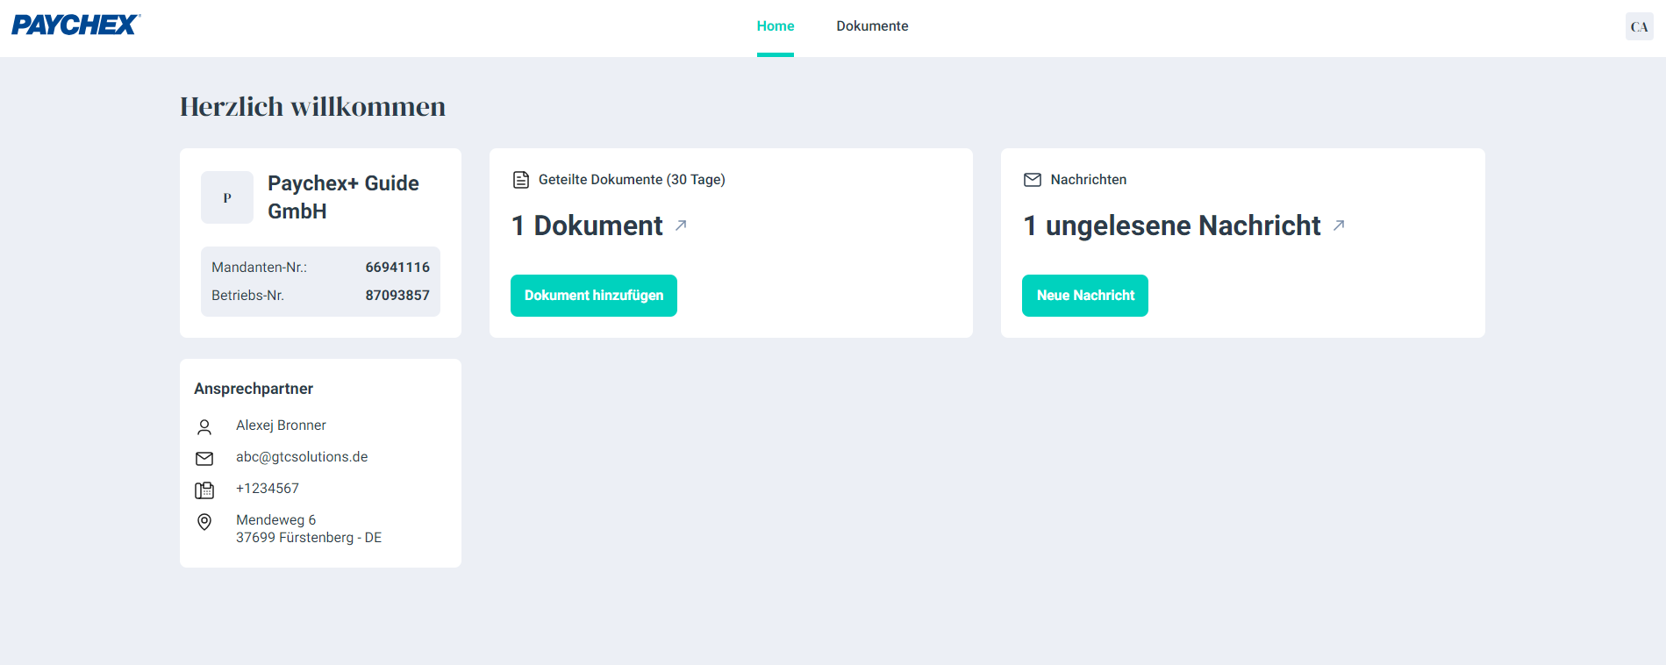Open the 1 Dokument link
Viewport: 1666px width, 665px height.
587,225
